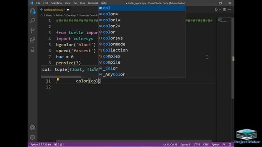Select the 'compile' suggestion

tap(142, 62)
